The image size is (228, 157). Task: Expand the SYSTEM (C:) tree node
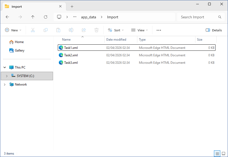(x=7, y=76)
